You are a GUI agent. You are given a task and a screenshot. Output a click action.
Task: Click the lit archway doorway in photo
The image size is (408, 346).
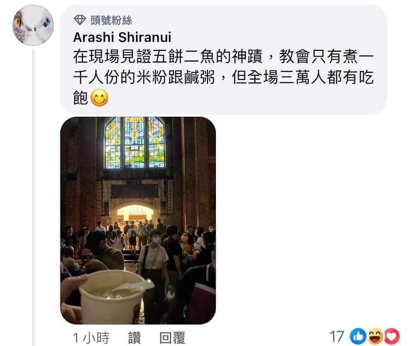pyautogui.click(x=135, y=214)
